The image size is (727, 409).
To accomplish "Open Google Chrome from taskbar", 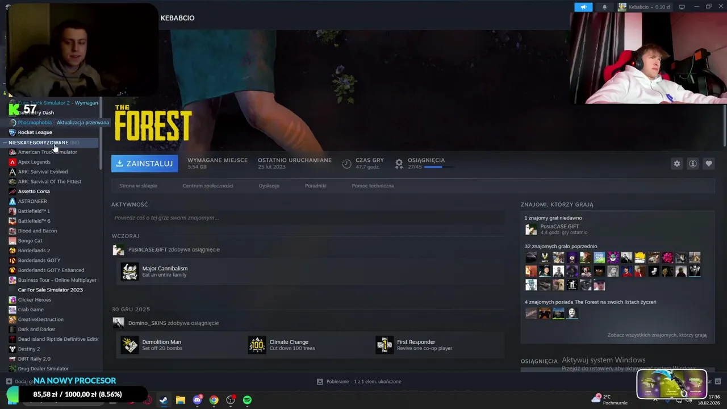I will click(x=214, y=400).
